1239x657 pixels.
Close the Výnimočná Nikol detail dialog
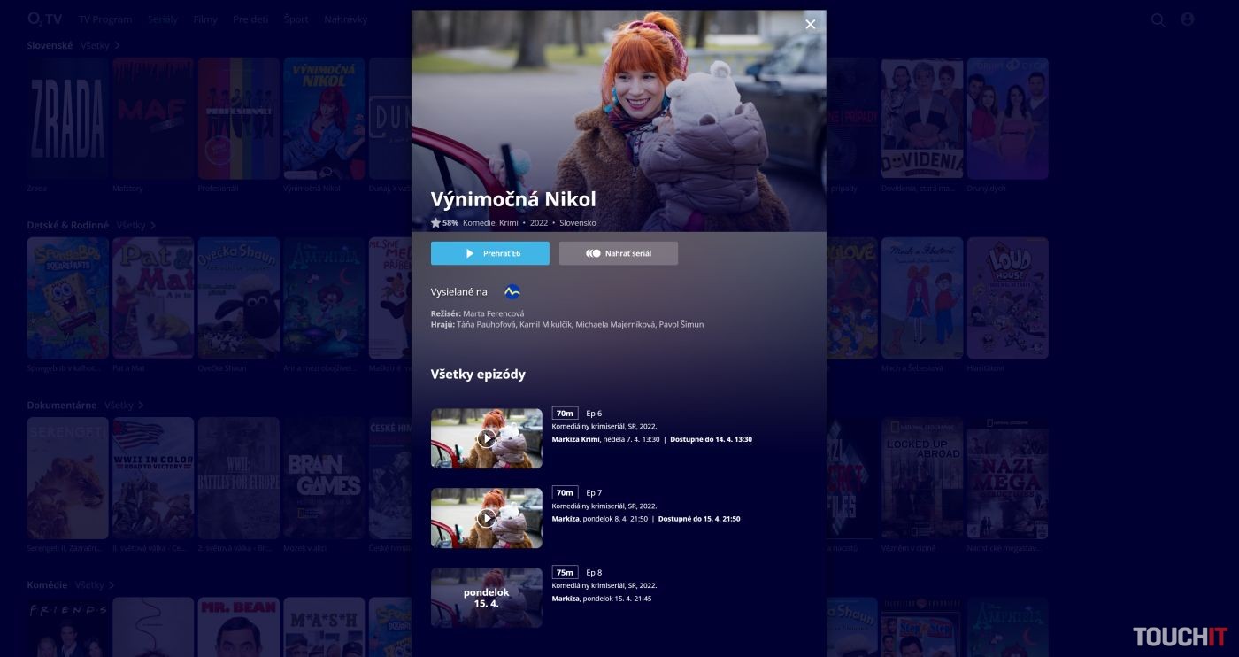[x=810, y=25]
